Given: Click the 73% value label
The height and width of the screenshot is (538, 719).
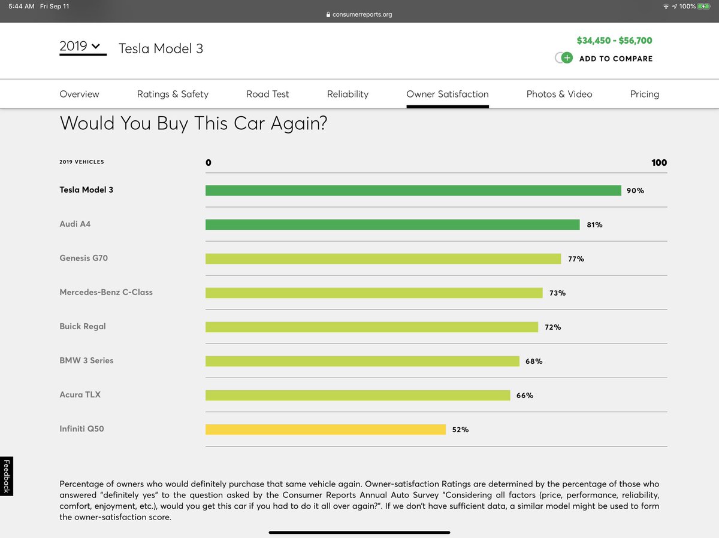Looking at the screenshot, I should point(557,293).
